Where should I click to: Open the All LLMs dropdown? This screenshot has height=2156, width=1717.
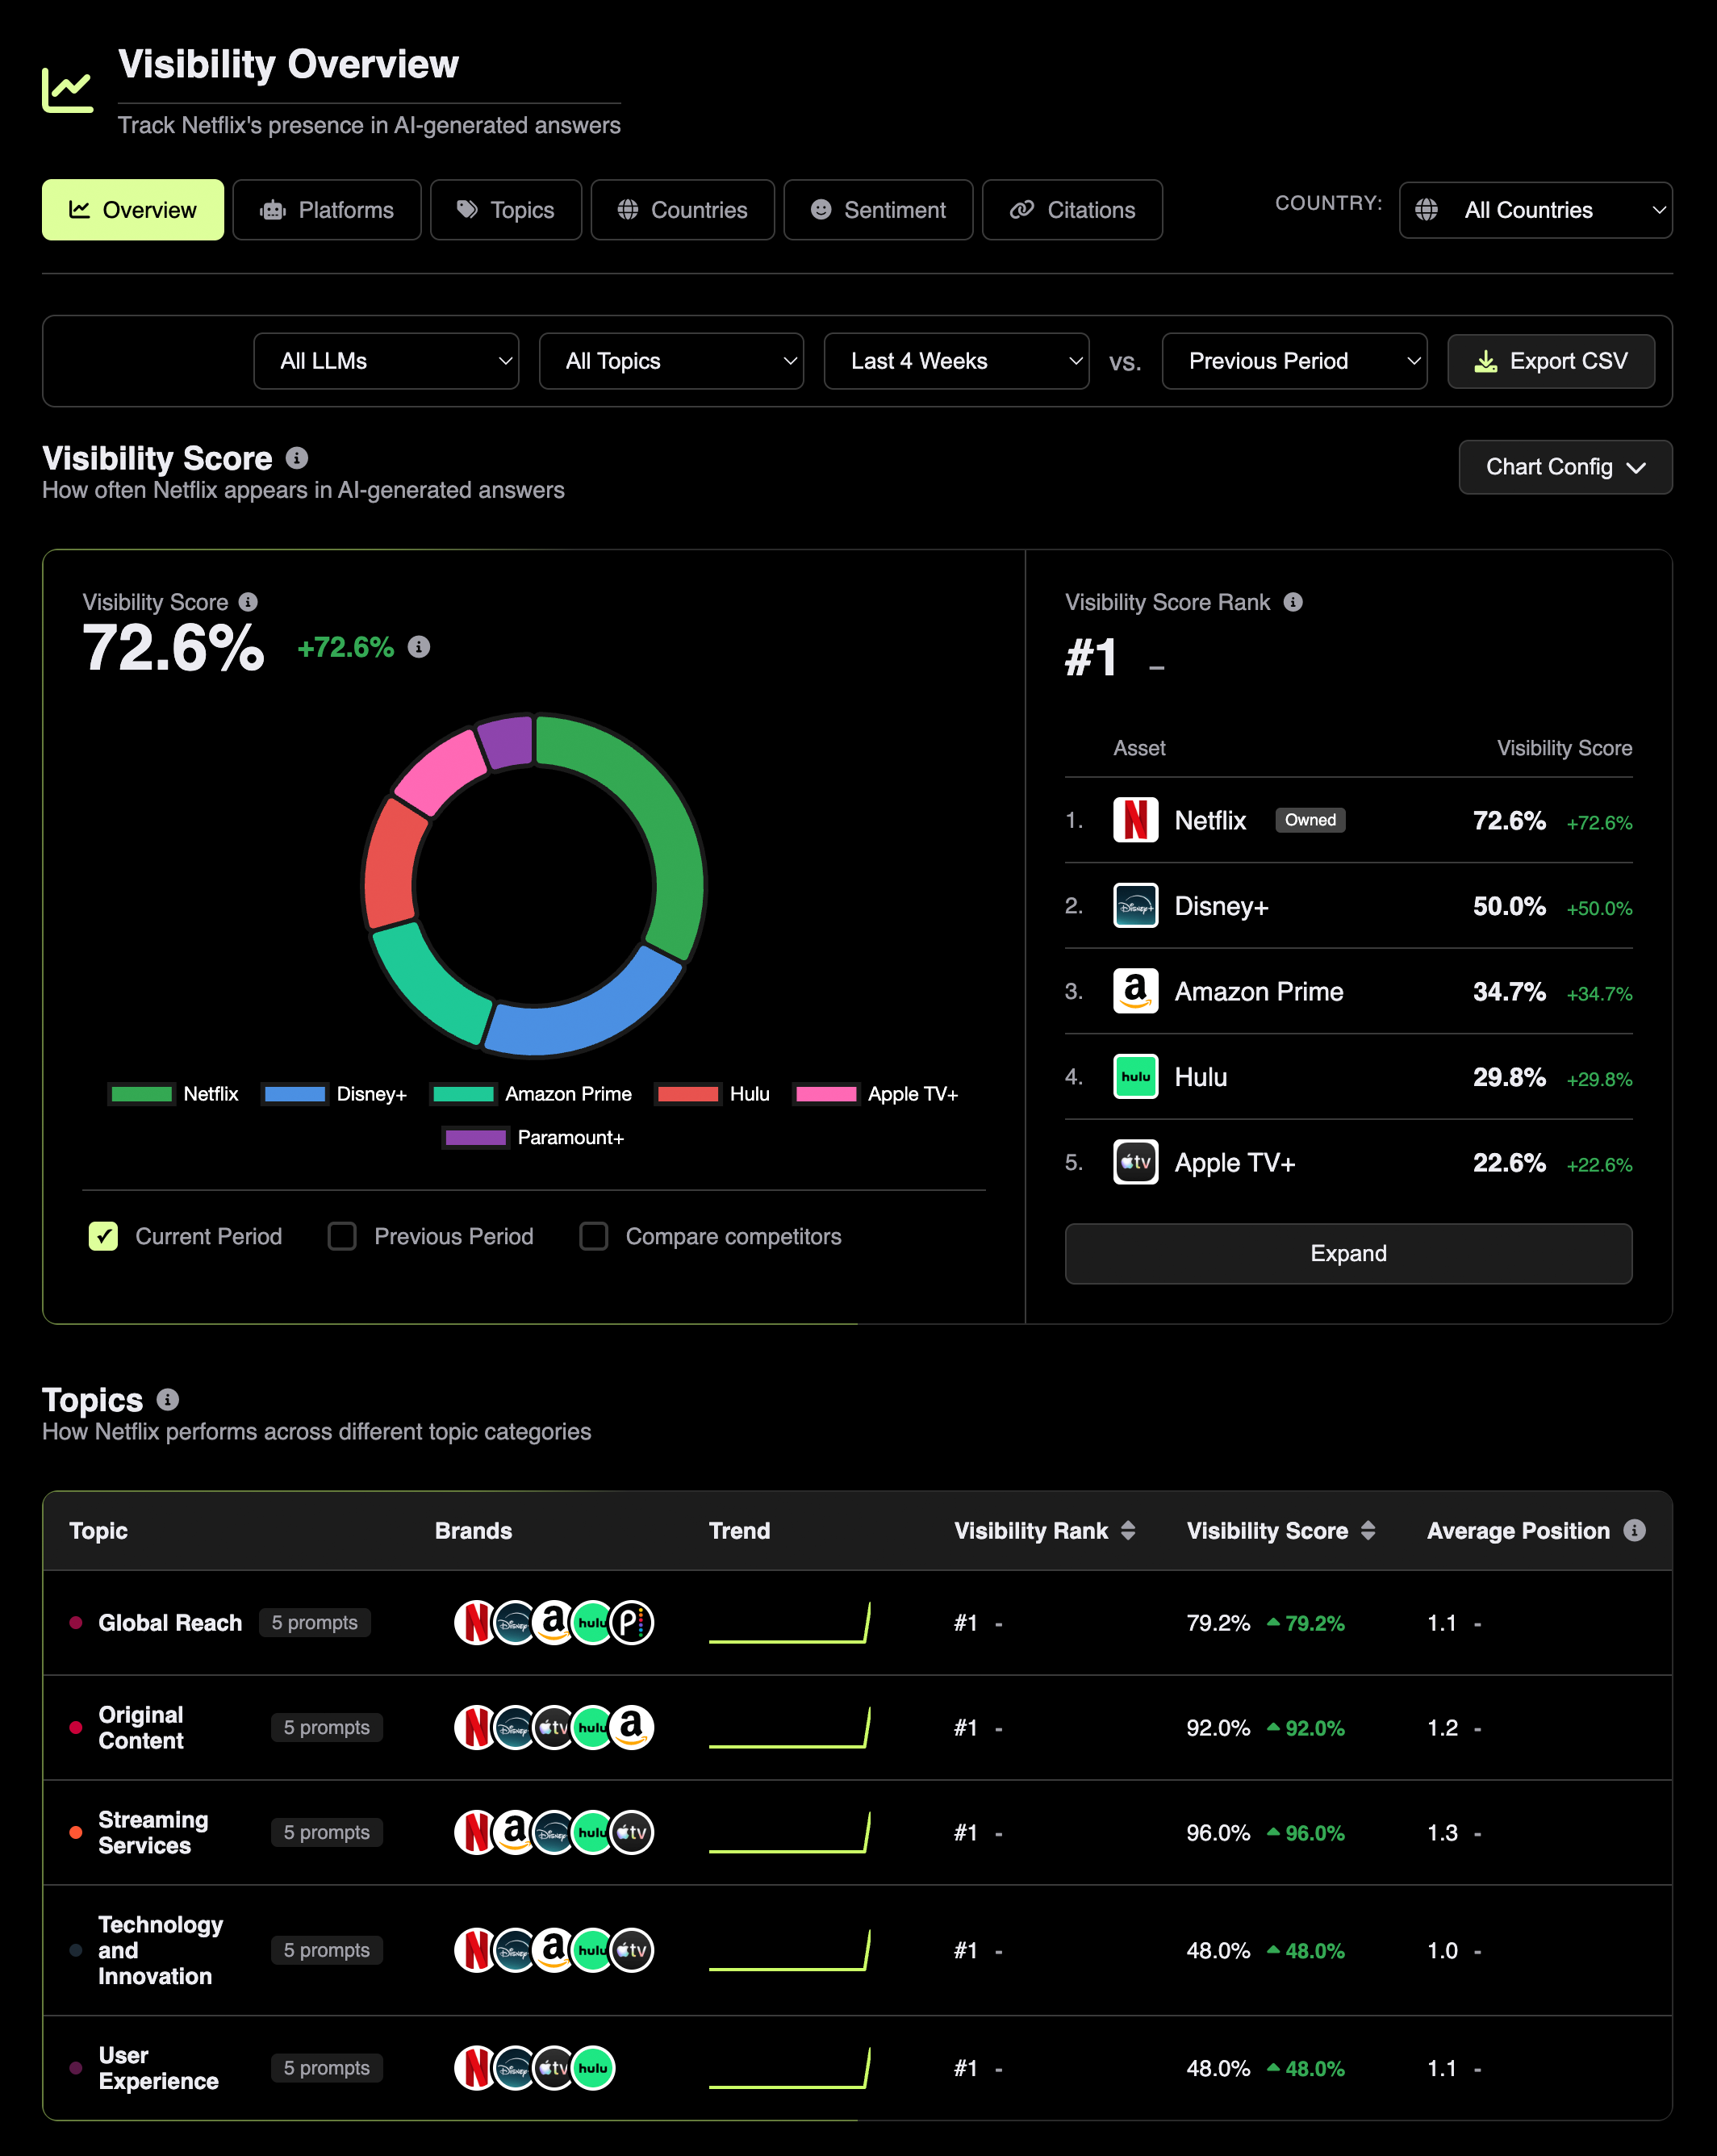click(386, 361)
